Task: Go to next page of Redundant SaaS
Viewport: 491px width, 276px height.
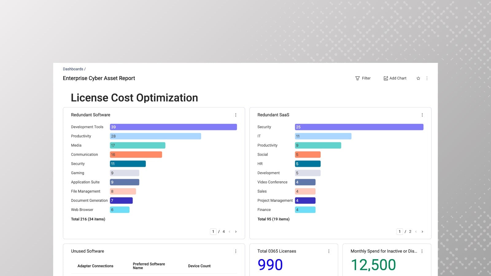Action: [x=422, y=232]
